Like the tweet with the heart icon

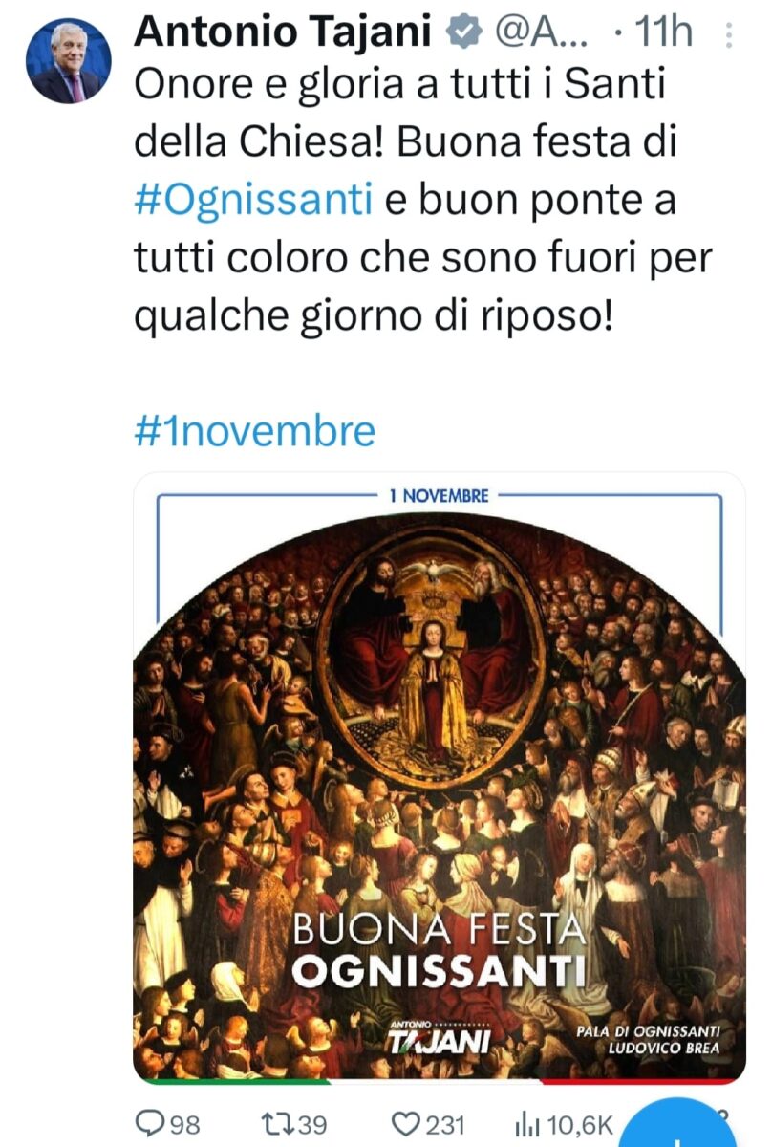pos(407,1125)
